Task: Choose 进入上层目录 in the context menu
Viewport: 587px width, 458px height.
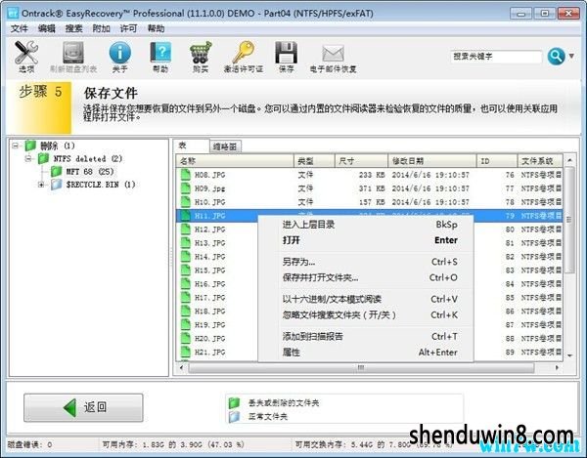Action: tap(366, 225)
